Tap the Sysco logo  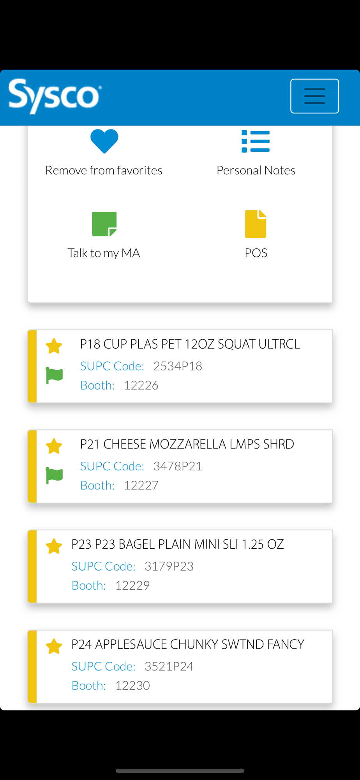[55, 96]
